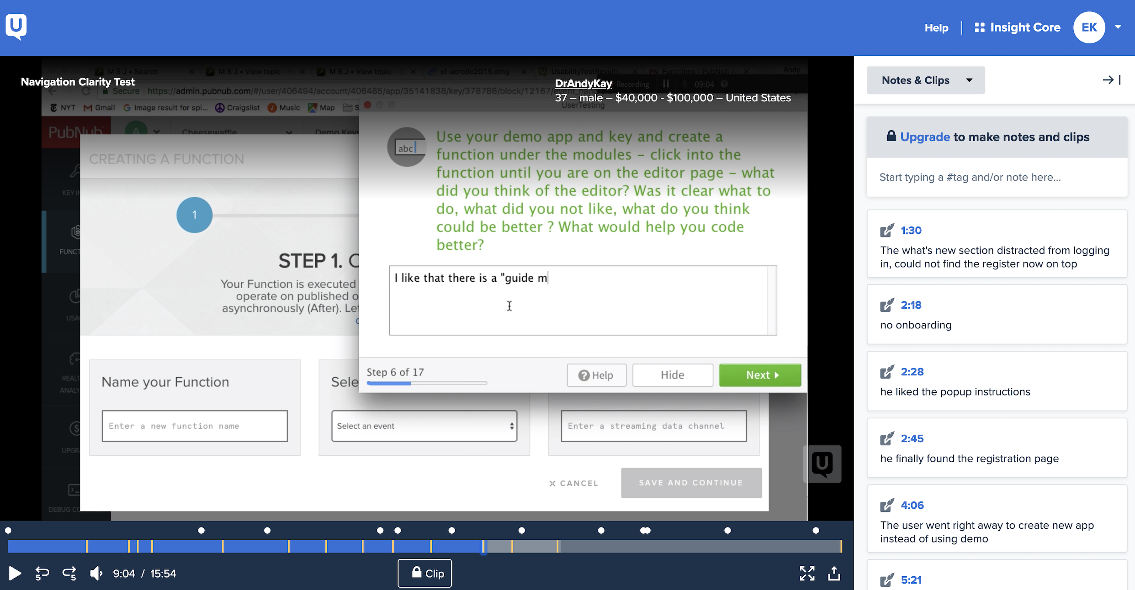This screenshot has width=1135, height=590.
Task: Open the Cheesewaffle app dropdown
Action: 238,132
